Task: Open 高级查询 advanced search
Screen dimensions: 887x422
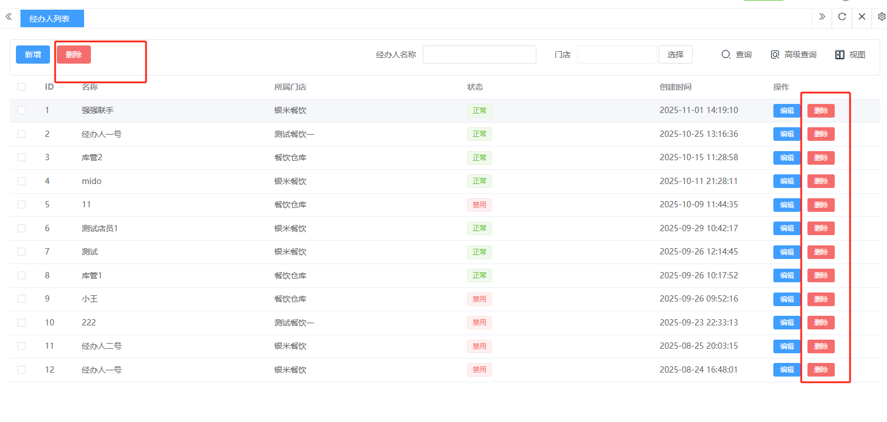Action: pyautogui.click(x=793, y=55)
